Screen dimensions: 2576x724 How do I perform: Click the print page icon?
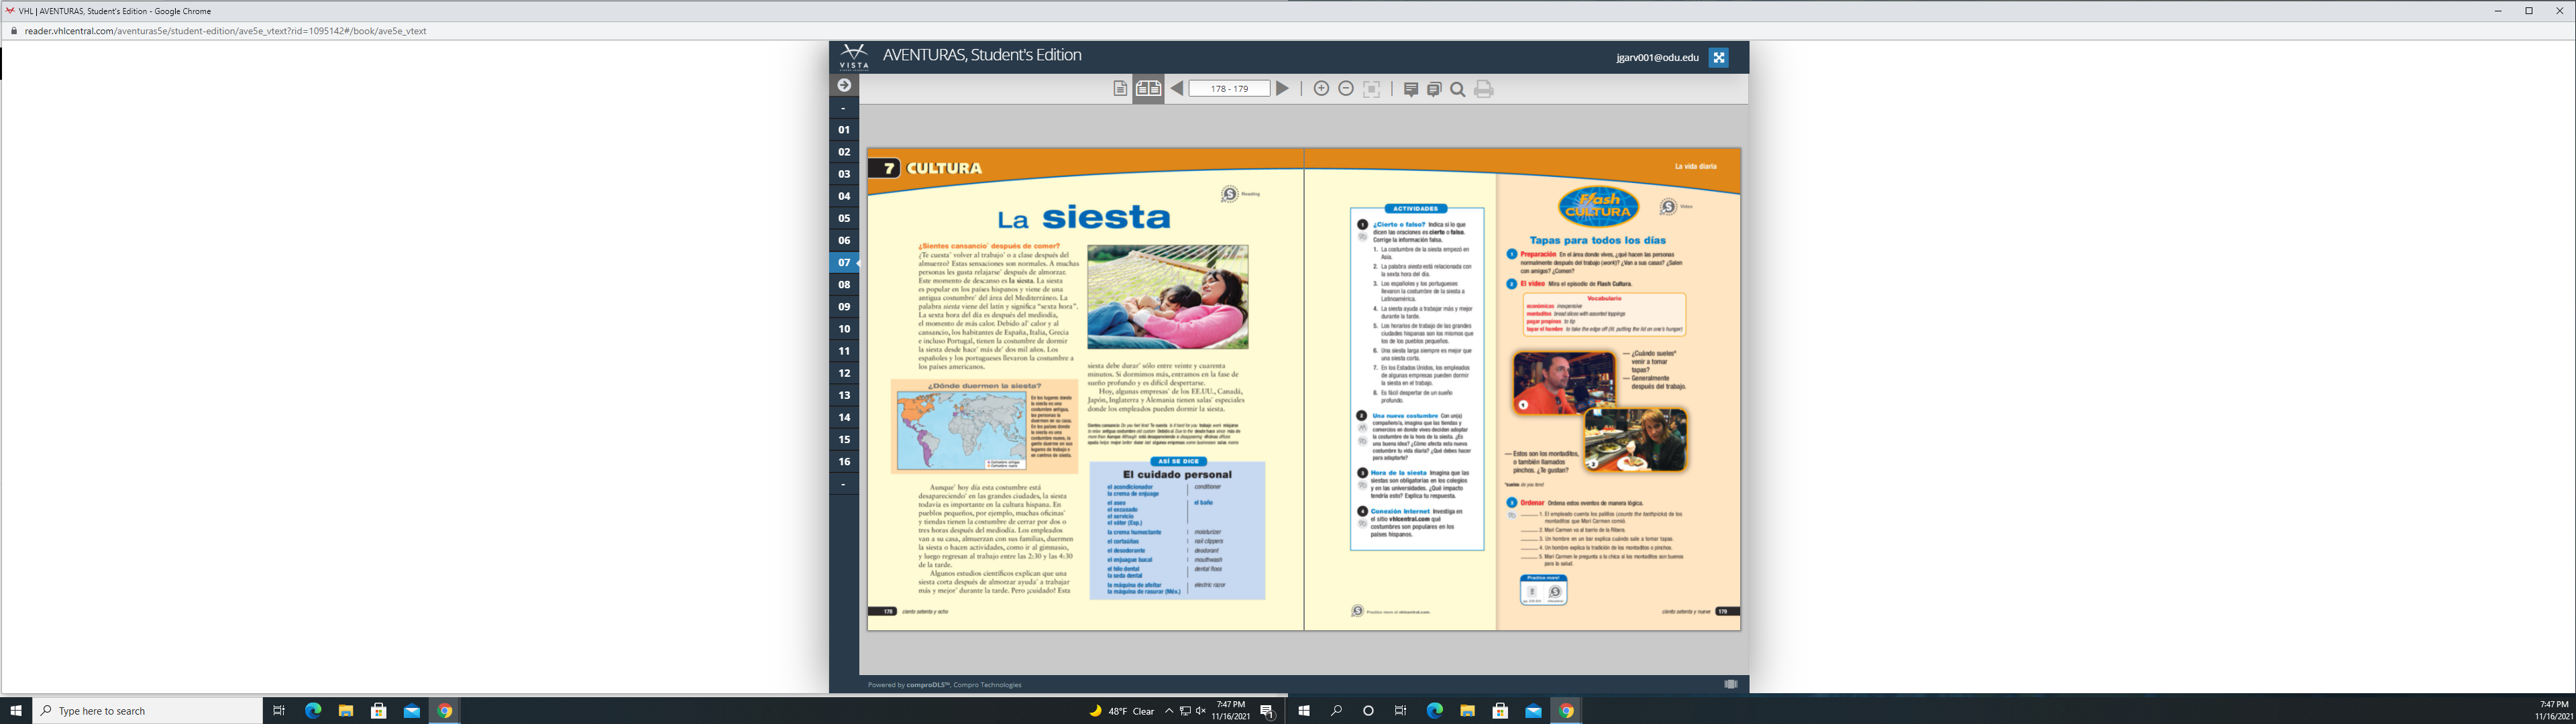pyautogui.click(x=1484, y=90)
